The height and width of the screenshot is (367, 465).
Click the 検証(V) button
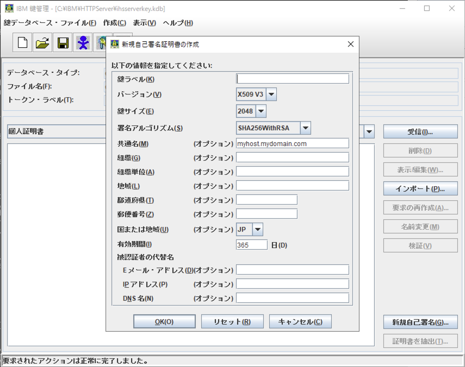[x=420, y=245]
